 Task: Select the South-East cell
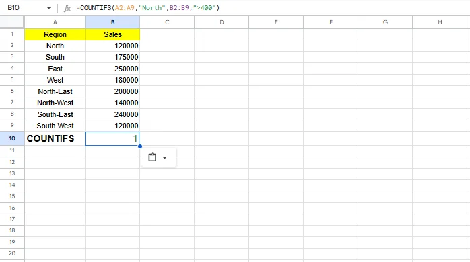pos(55,114)
